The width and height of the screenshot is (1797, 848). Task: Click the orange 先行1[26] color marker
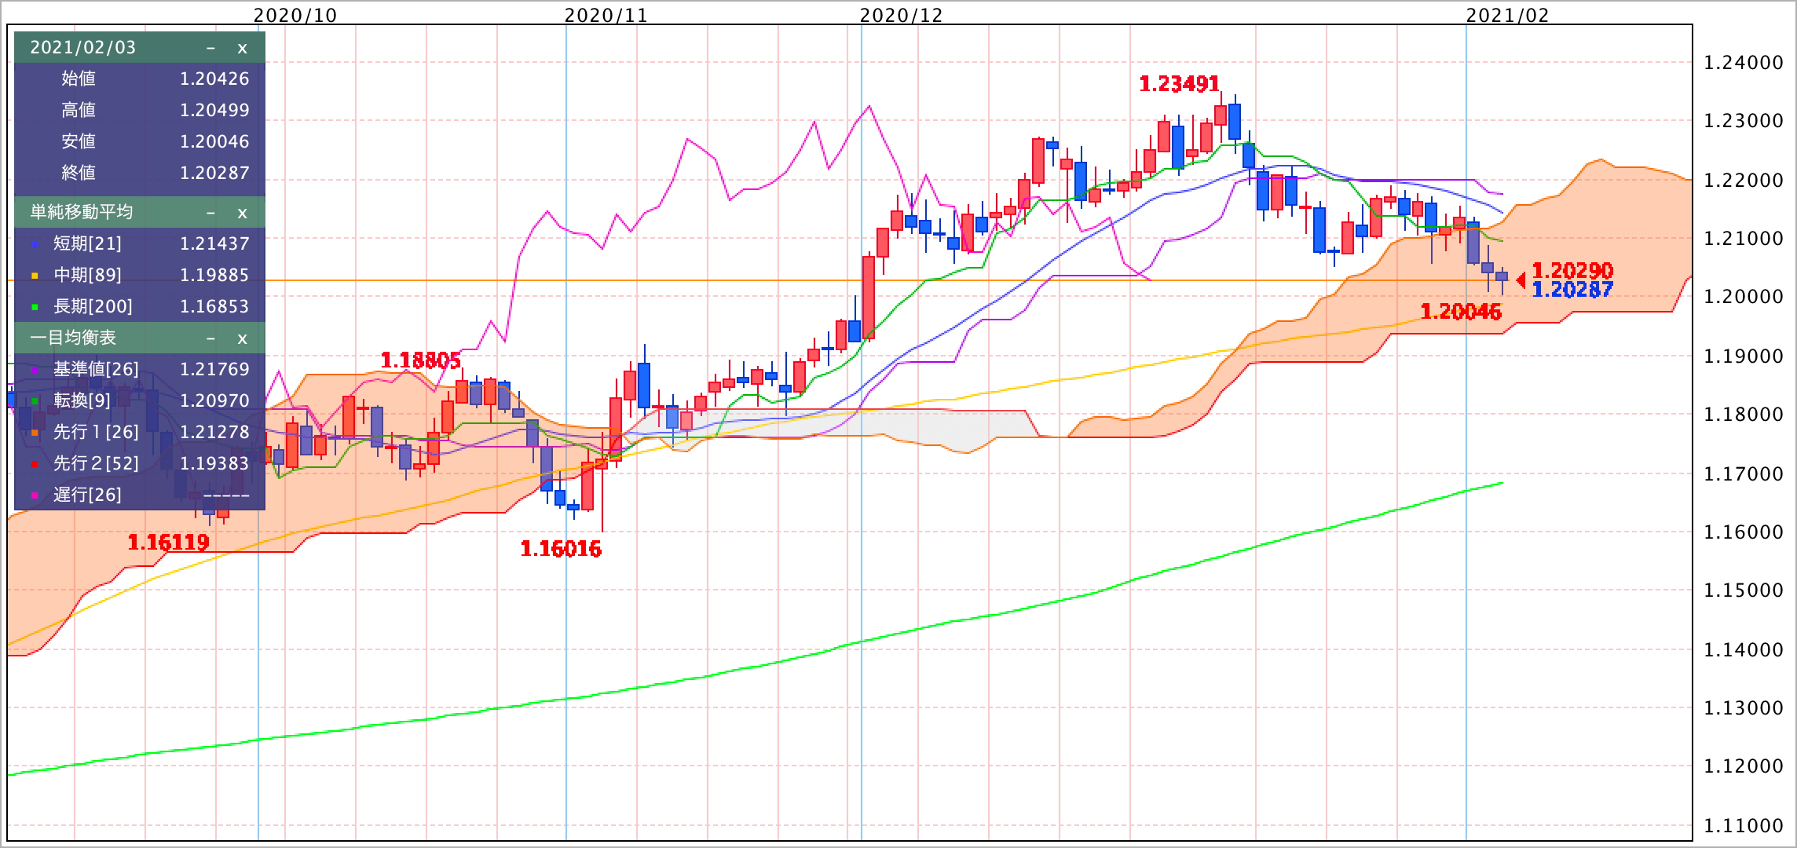[x=35, y=433]
